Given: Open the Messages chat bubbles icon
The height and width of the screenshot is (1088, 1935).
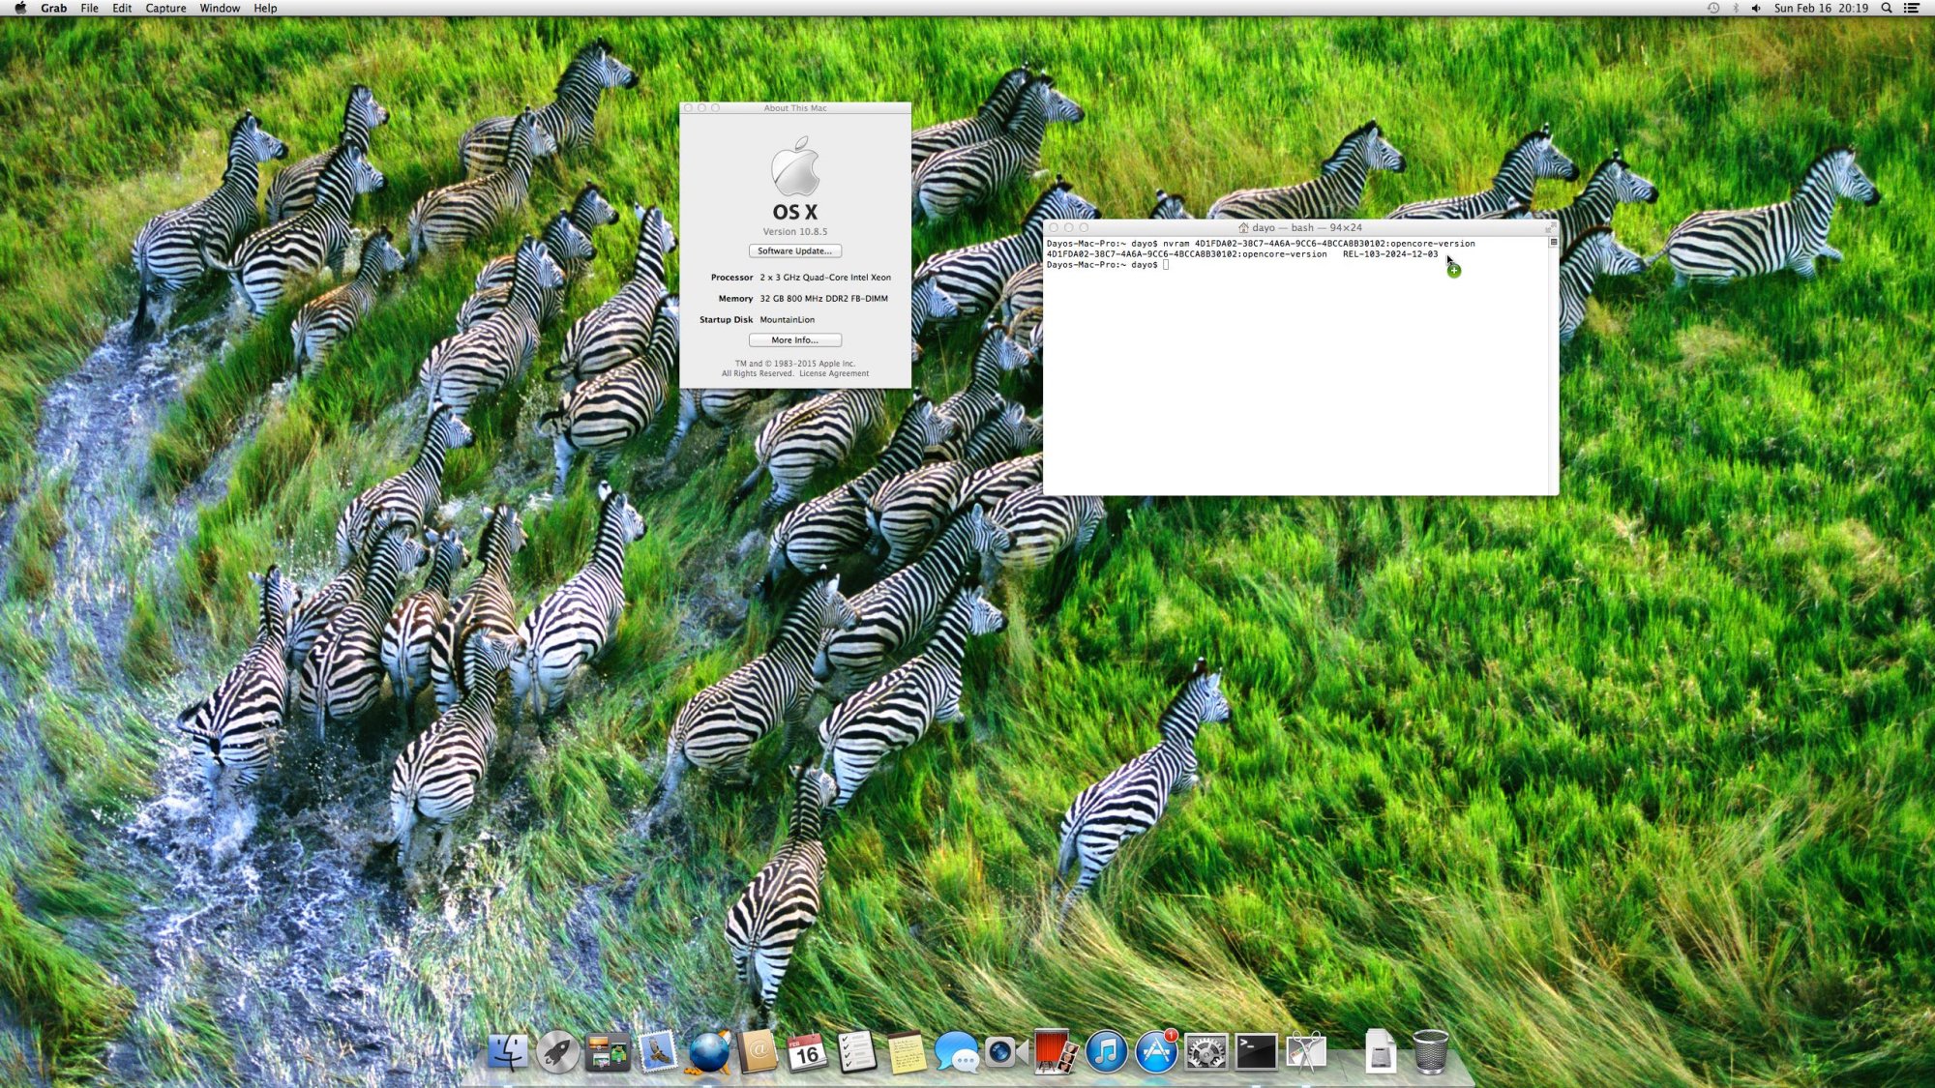Looking at the screenshot, I should [x=956, y=1052].
